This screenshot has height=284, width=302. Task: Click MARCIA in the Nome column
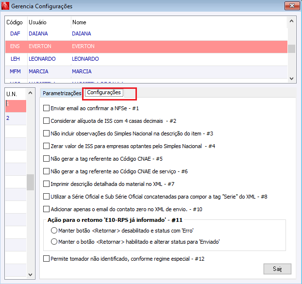[x=82, y=72]
